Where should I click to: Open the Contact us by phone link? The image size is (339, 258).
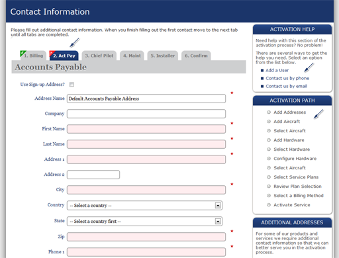coord(287,78)
